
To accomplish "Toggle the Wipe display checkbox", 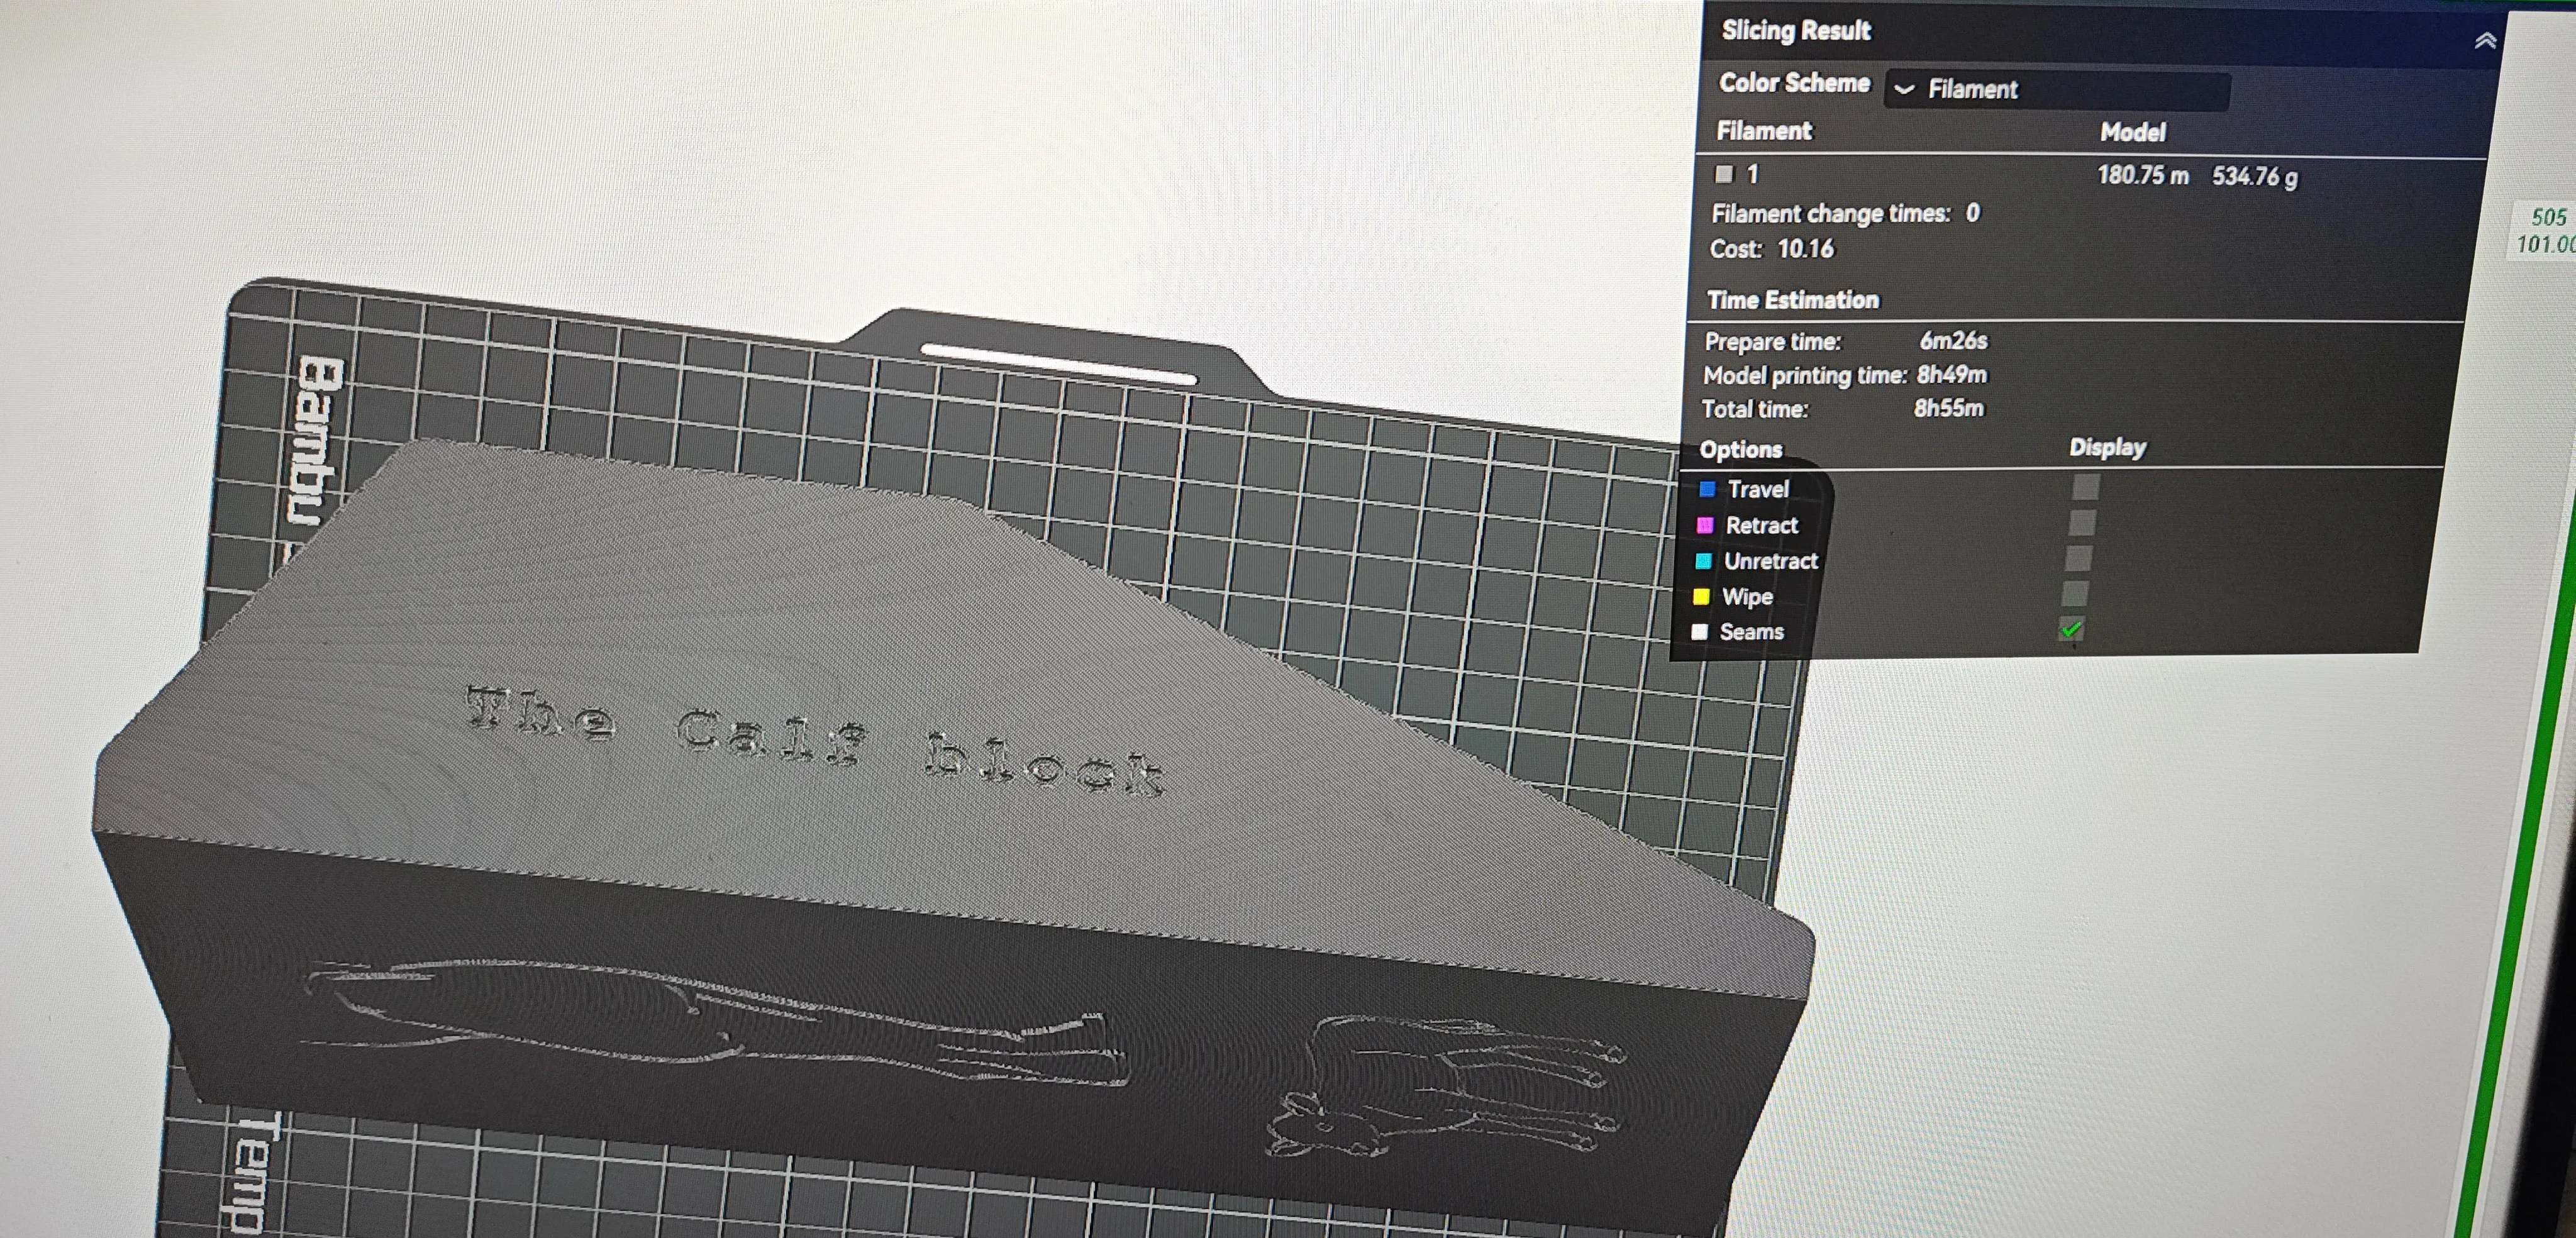I will (x=2075, y=593).
